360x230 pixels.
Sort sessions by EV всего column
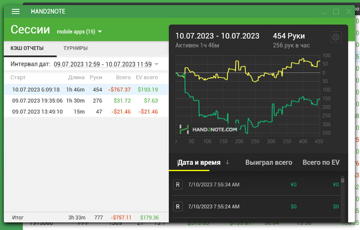point(147,77)
